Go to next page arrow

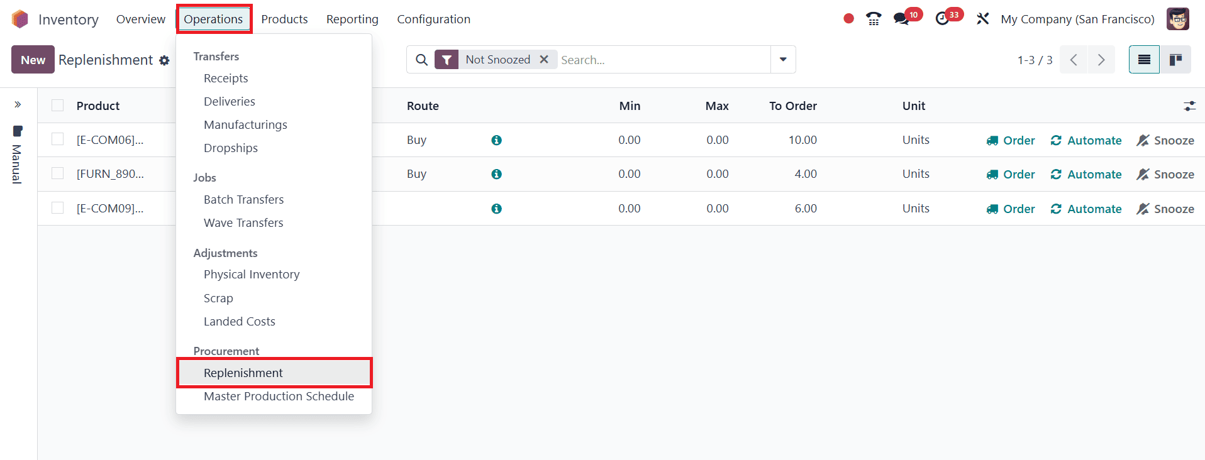tap(1101, 60)
